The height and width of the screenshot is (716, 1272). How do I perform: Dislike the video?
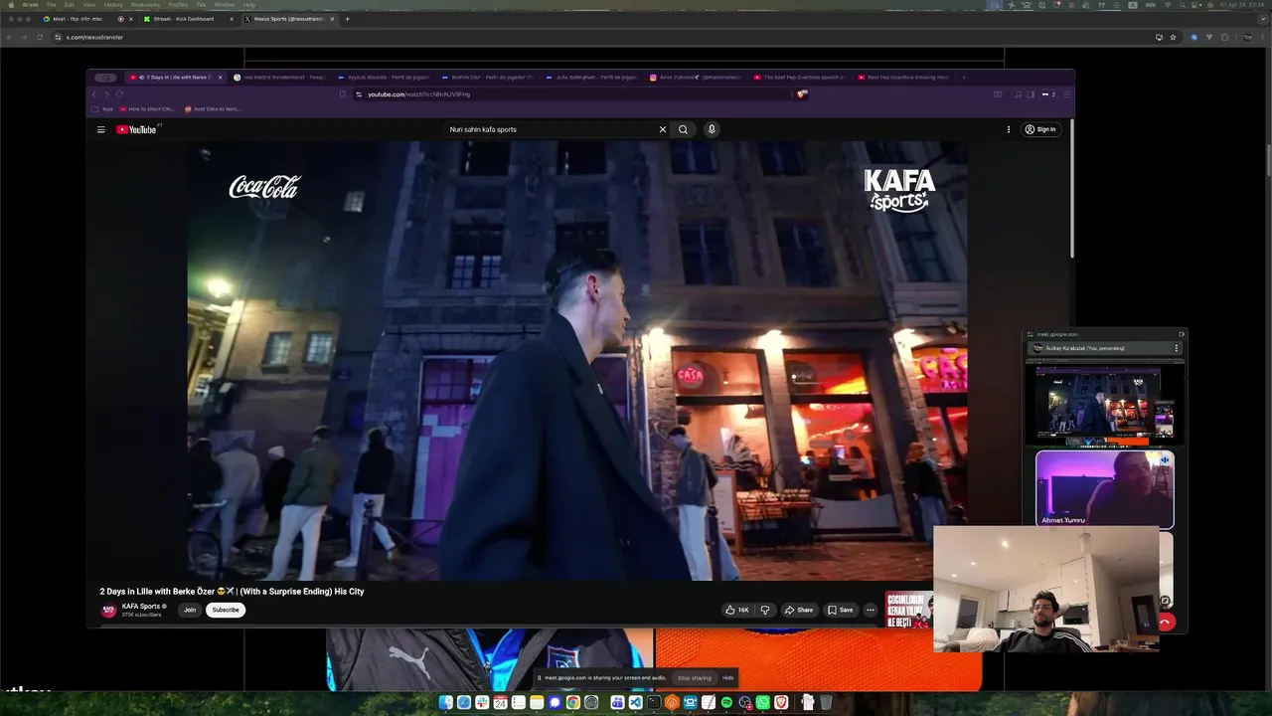click(764, 610)
